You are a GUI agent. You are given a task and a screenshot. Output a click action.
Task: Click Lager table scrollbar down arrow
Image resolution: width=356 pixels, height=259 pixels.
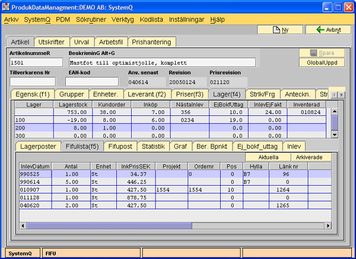tap(335, 135)
